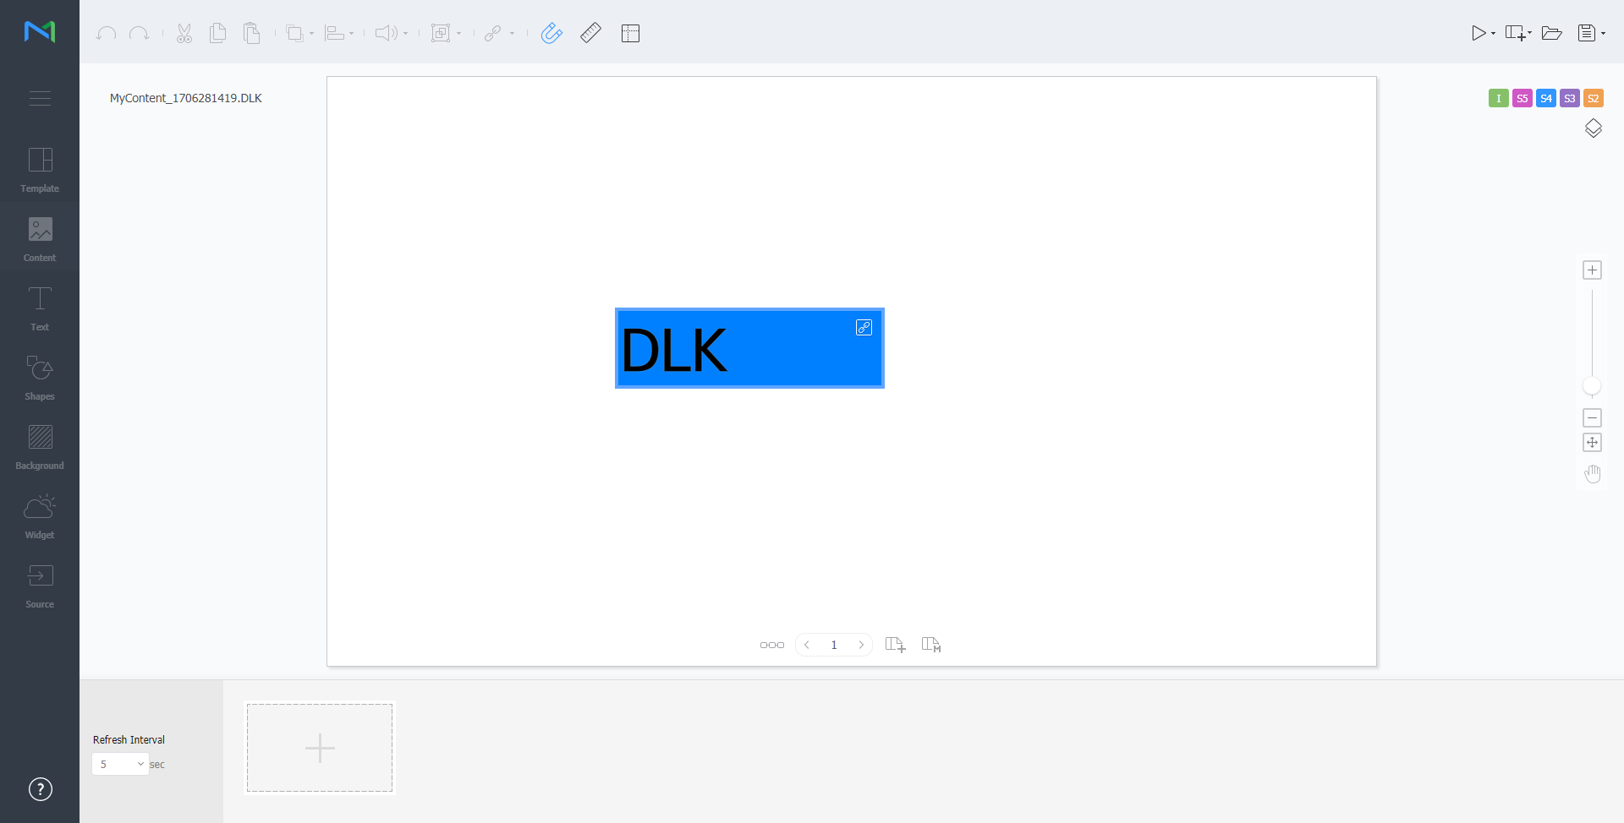Expand the Refresh Interval dropdown
Image resolution: width=1624 pixels, height=823 pixels.
(140, 764)
